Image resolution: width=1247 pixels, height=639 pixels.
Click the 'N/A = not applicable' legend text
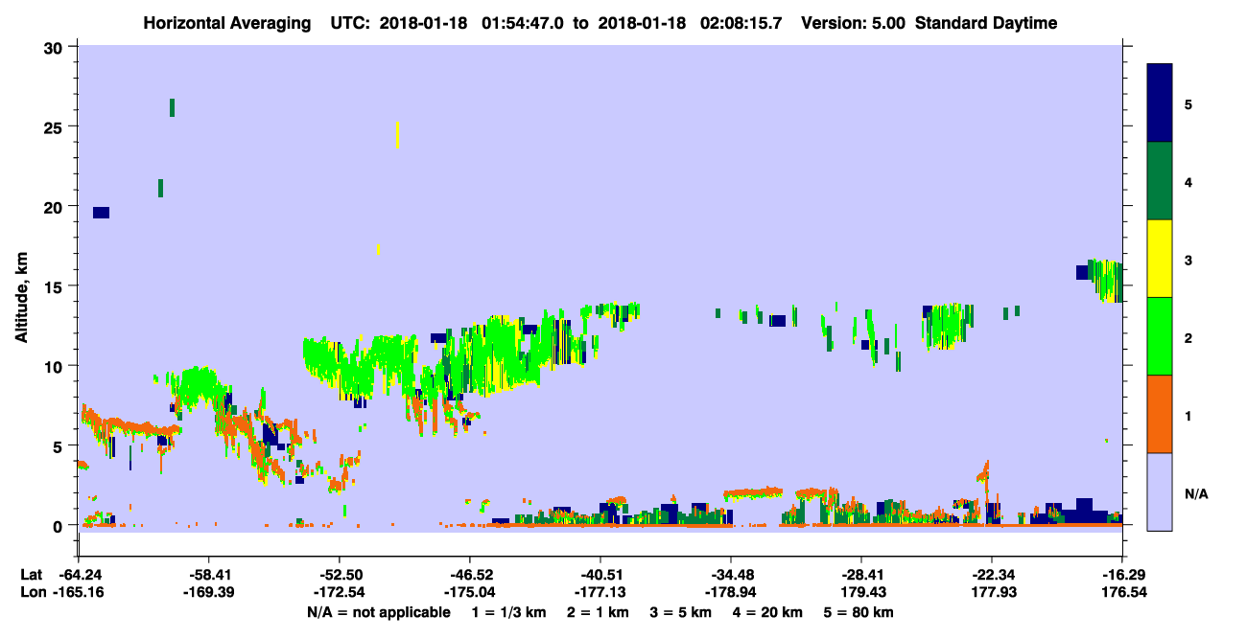(378, 612)
